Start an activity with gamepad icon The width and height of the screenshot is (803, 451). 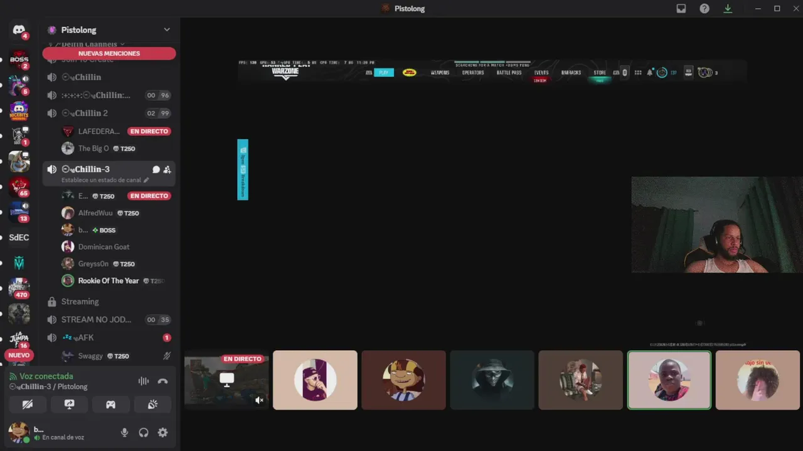[x=110, y=405]
